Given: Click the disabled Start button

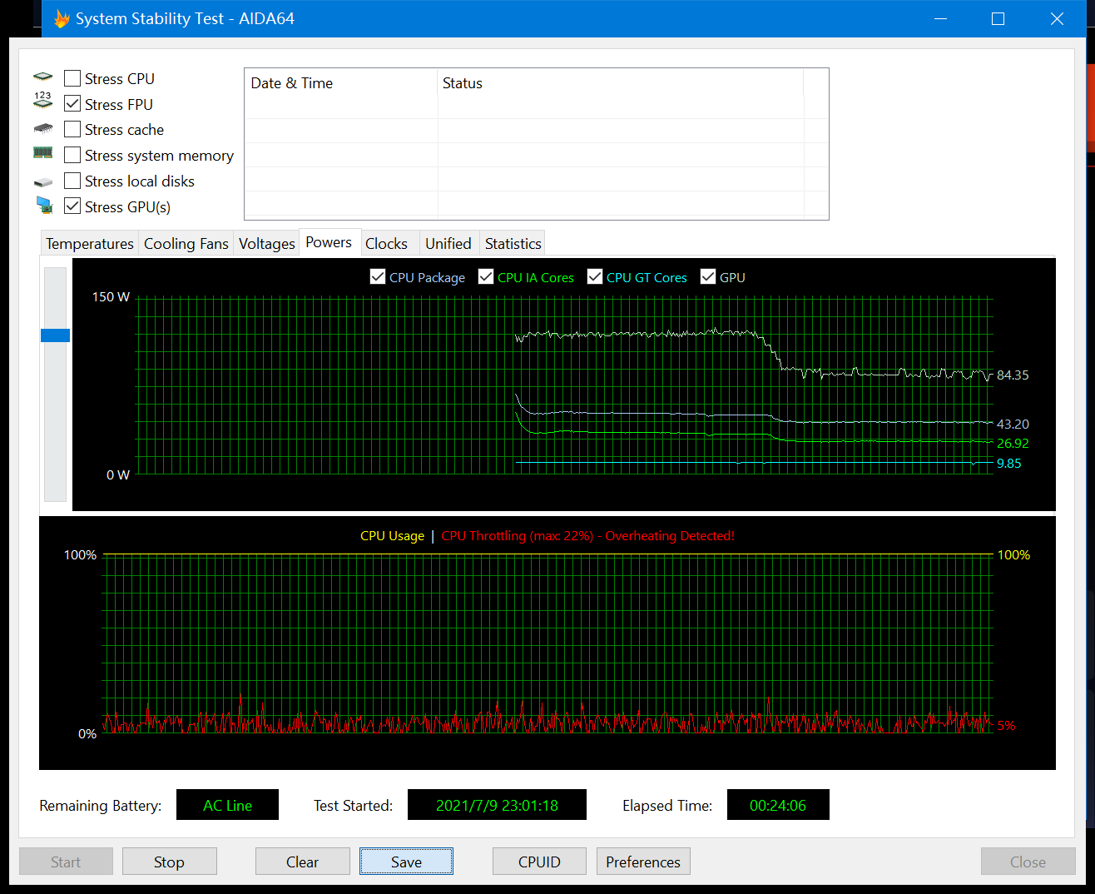Looking at the screenshot, I should tap(66, 862).
